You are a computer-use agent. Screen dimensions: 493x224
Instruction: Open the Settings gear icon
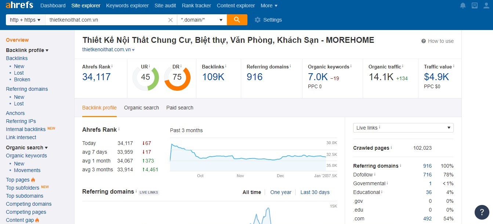[258, 20]
